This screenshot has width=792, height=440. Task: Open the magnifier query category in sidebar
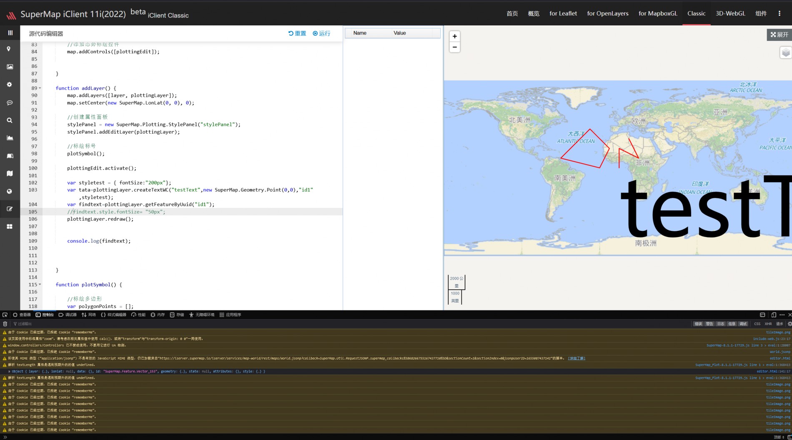point(10,120)
